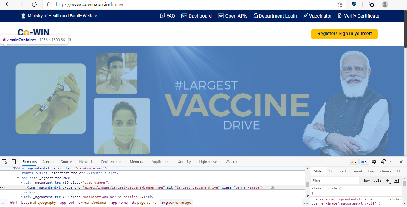Switch to the Sources tab
The width and height of the screenshot is (407, 207).
tap(67, 162)
